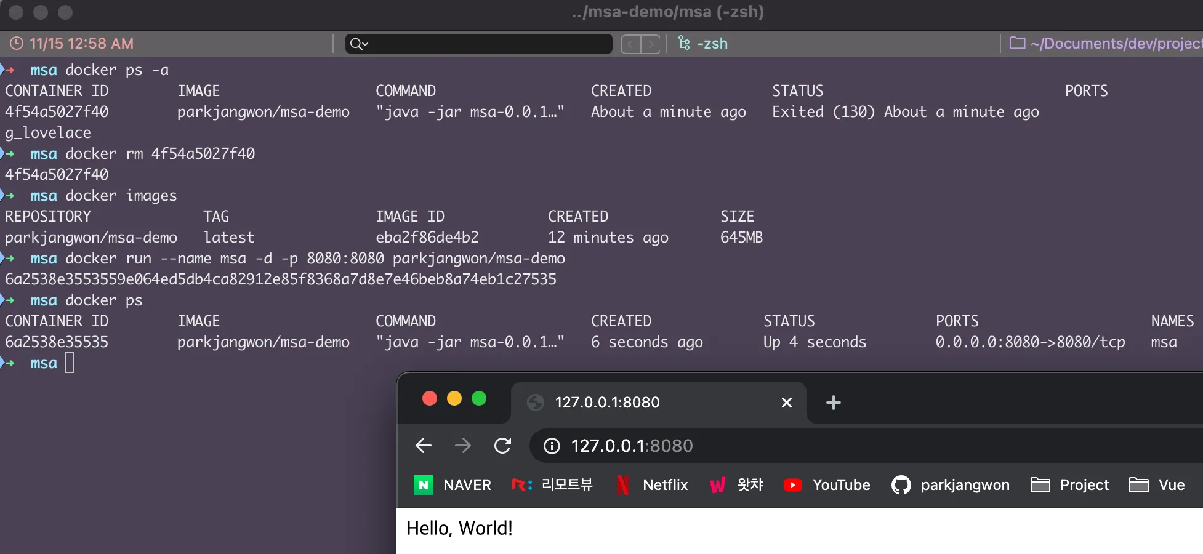Open a new browser tab
Screen dimensions: 1203x554
[833, 403]
